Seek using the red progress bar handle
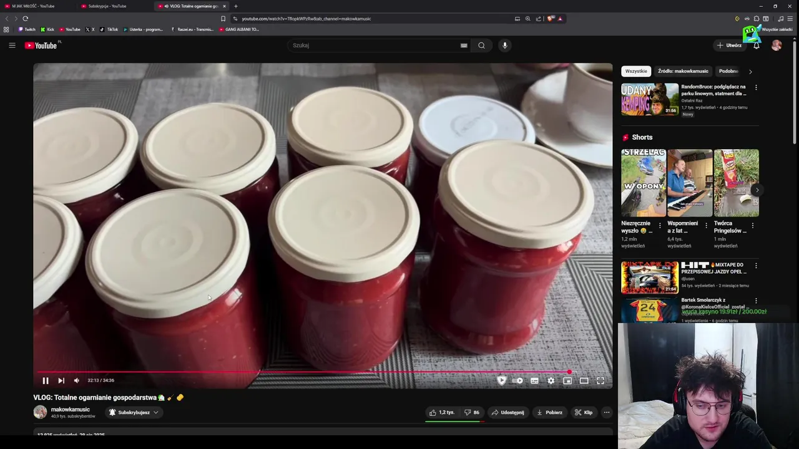This screenshot has height=449, width=799. pos(569,372)
